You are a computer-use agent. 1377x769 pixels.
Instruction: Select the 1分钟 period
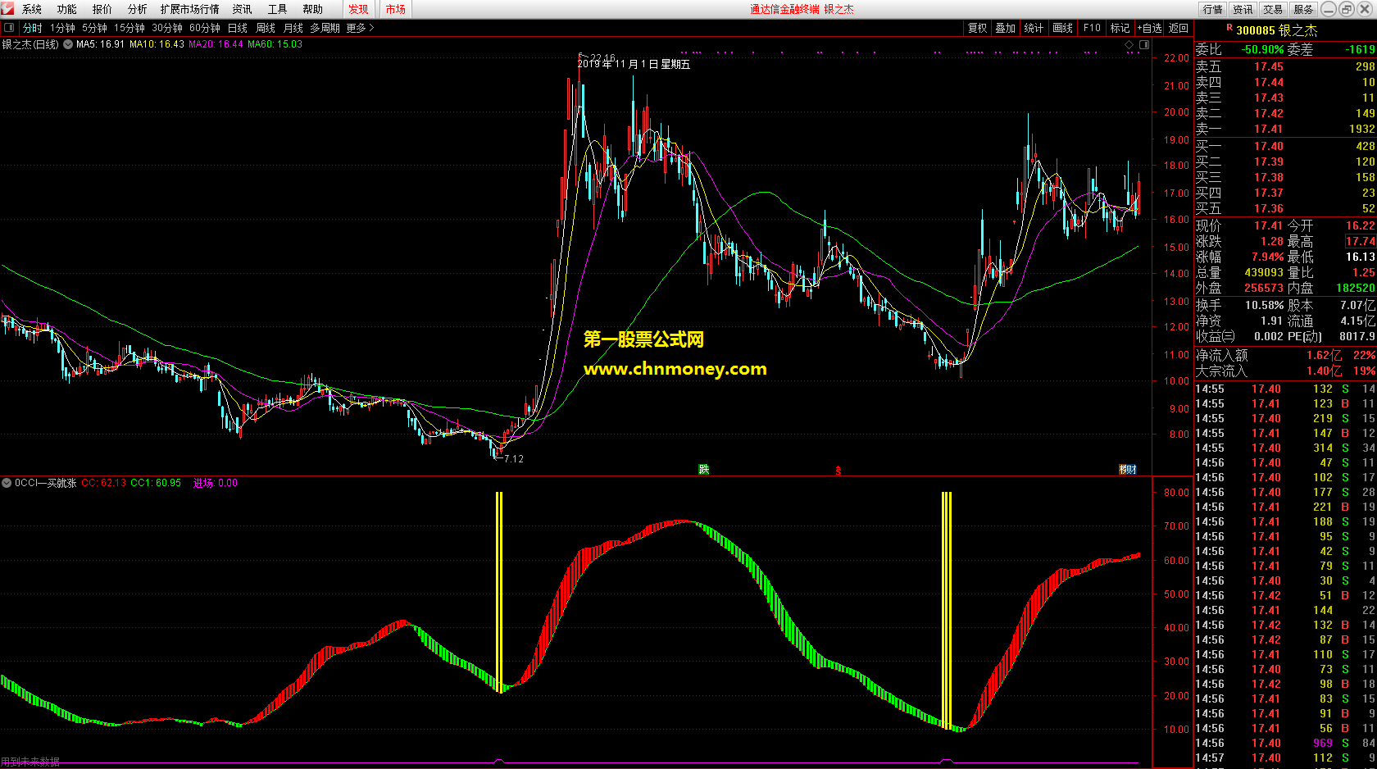click(x=62, y=28)
